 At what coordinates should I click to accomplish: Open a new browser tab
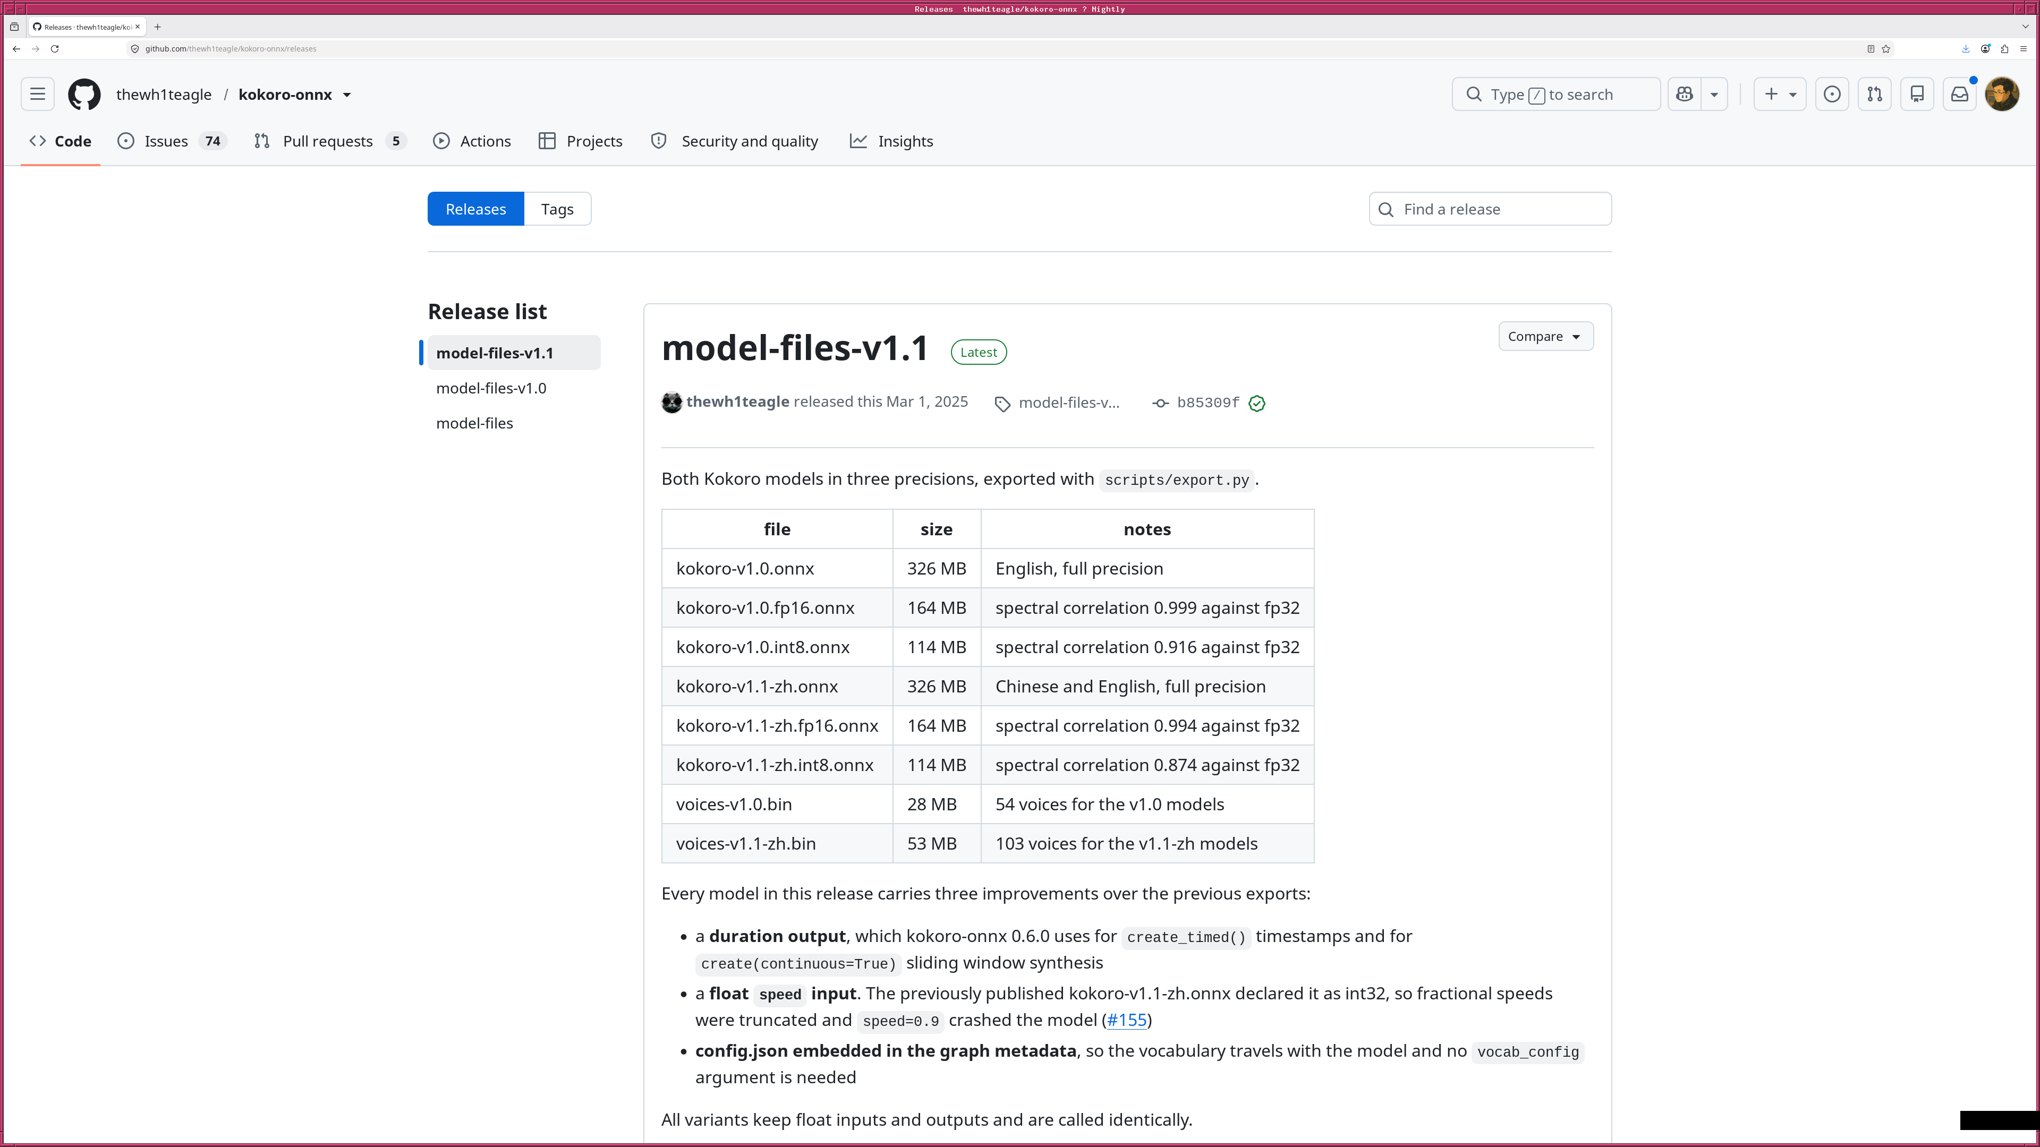pyautogui.click(x=158, y=27)
